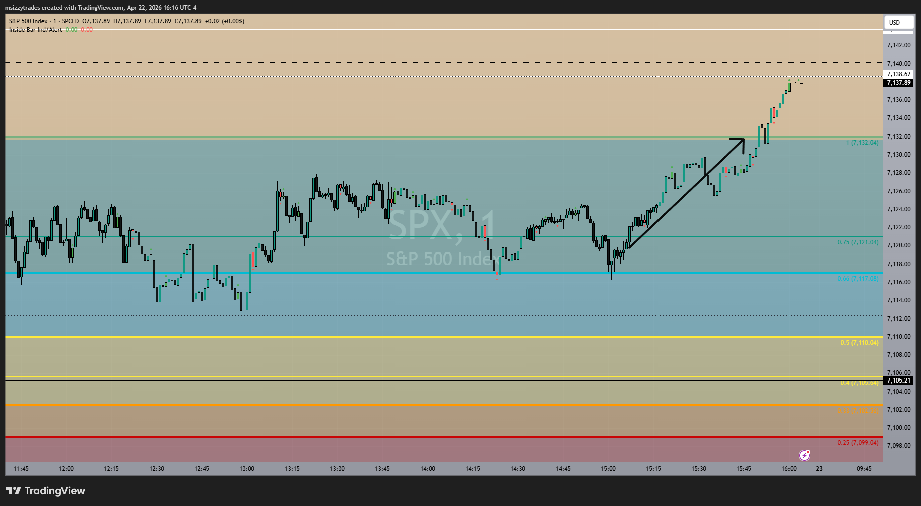Click the low value L7,137.89 in legend

[158, 21]
